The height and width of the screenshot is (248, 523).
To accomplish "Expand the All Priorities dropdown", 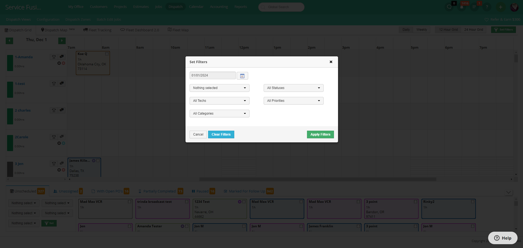I will [294, 101].
